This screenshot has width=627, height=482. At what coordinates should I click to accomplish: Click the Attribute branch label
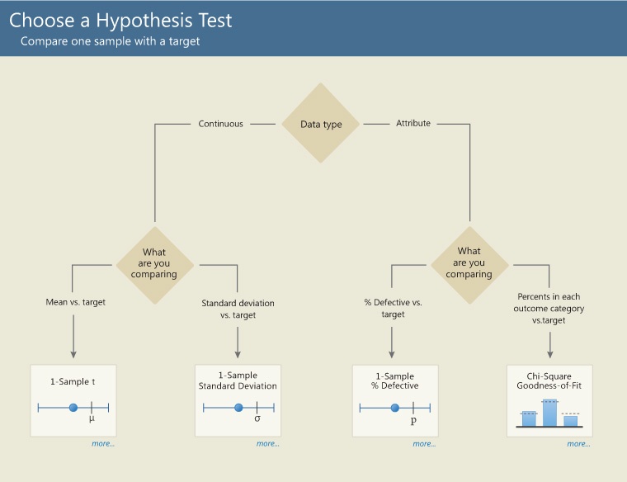point(413,124)
